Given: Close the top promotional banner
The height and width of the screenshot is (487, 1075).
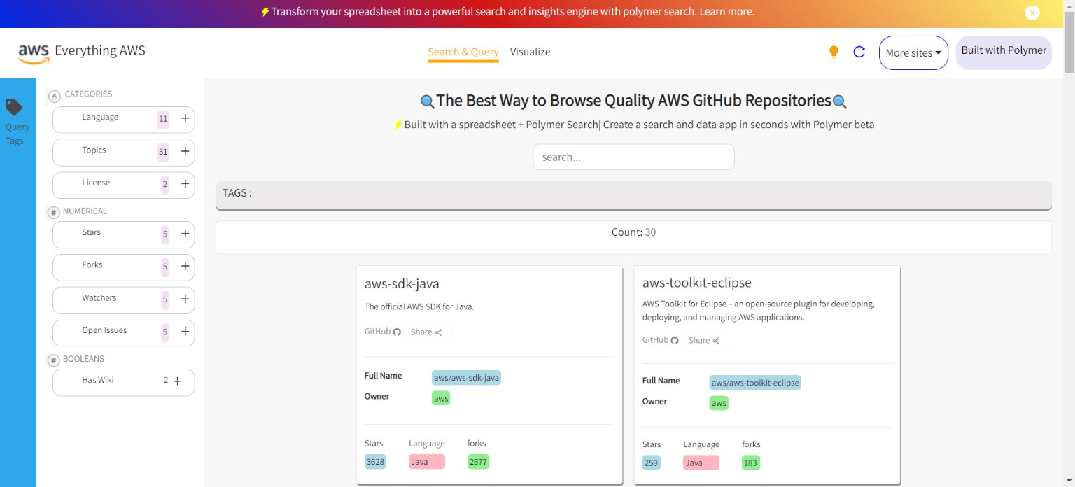Looking at the screenshot, I should coord(1032,13).
